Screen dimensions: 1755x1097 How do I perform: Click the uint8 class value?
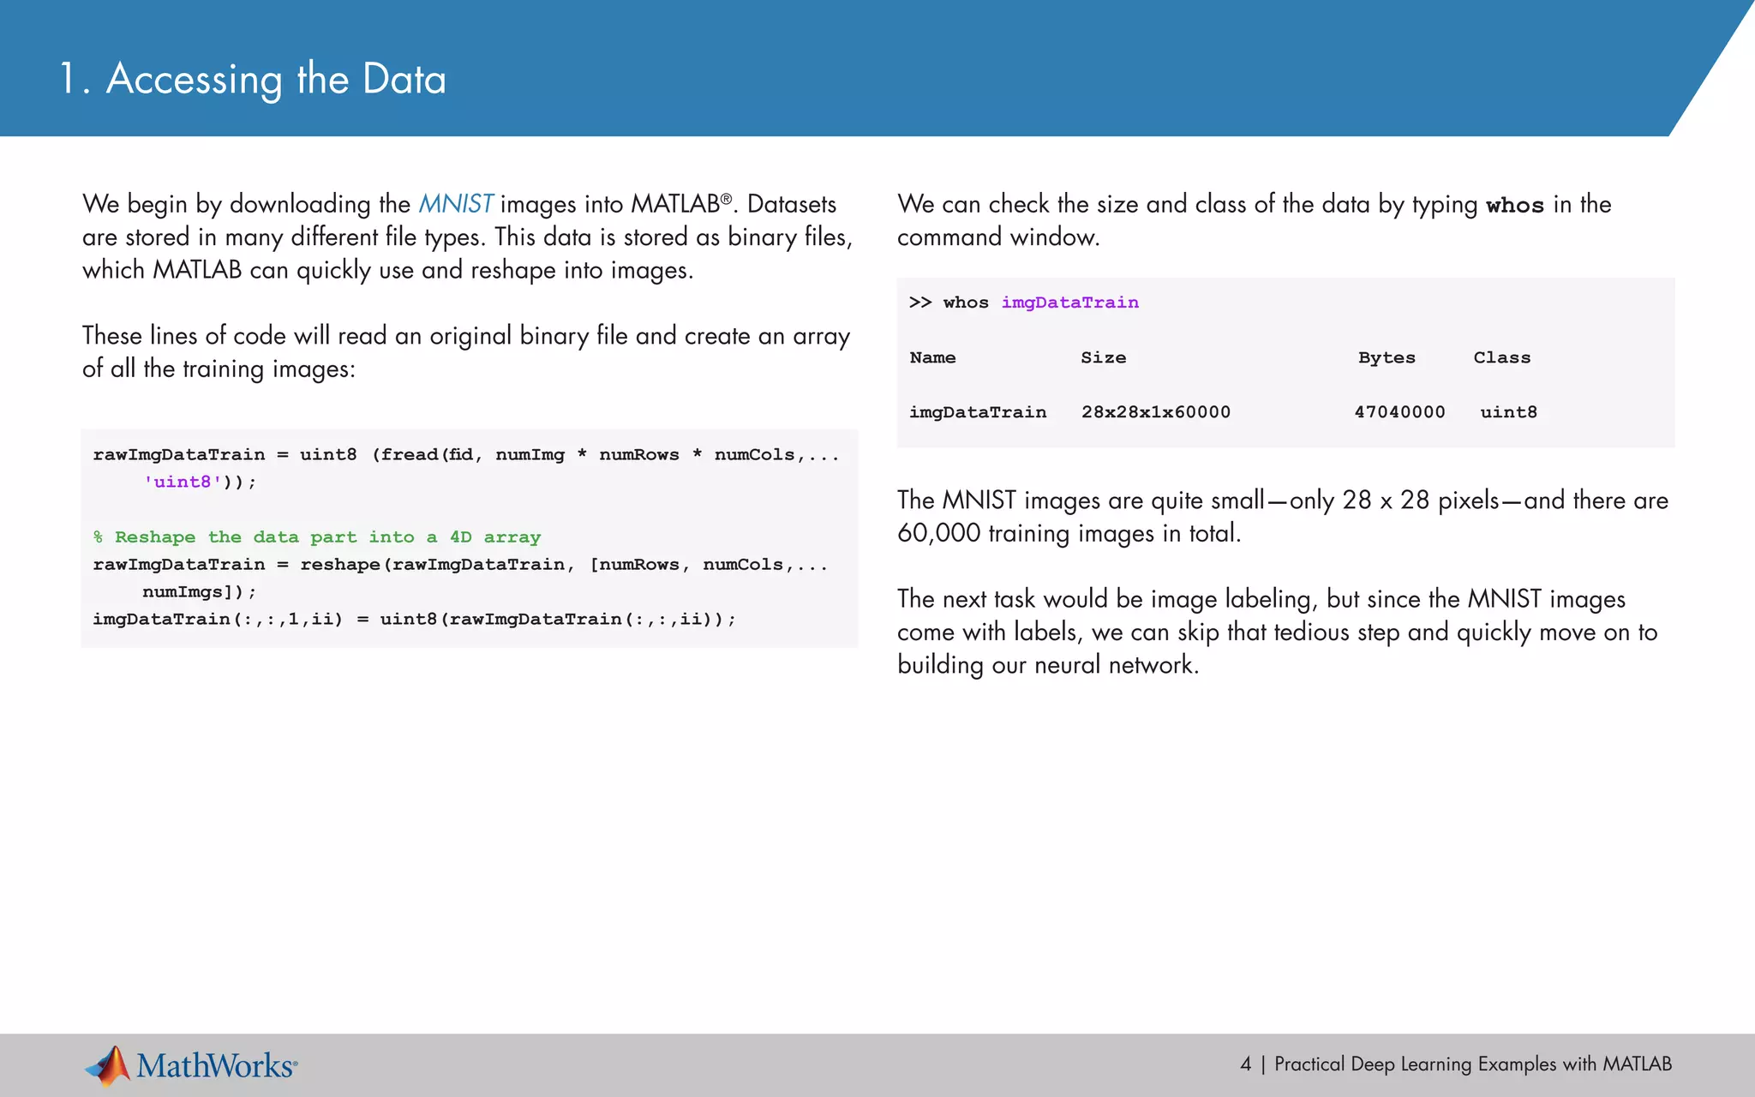[x=1508, y=412]
